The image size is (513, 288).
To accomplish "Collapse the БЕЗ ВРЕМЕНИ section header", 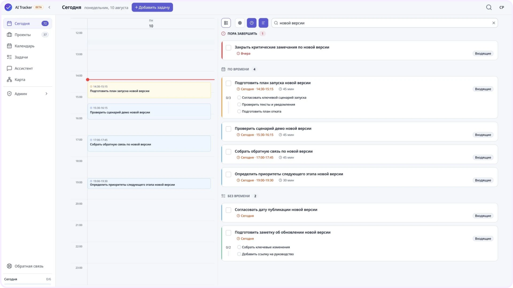I will click(x=240, y=196).
